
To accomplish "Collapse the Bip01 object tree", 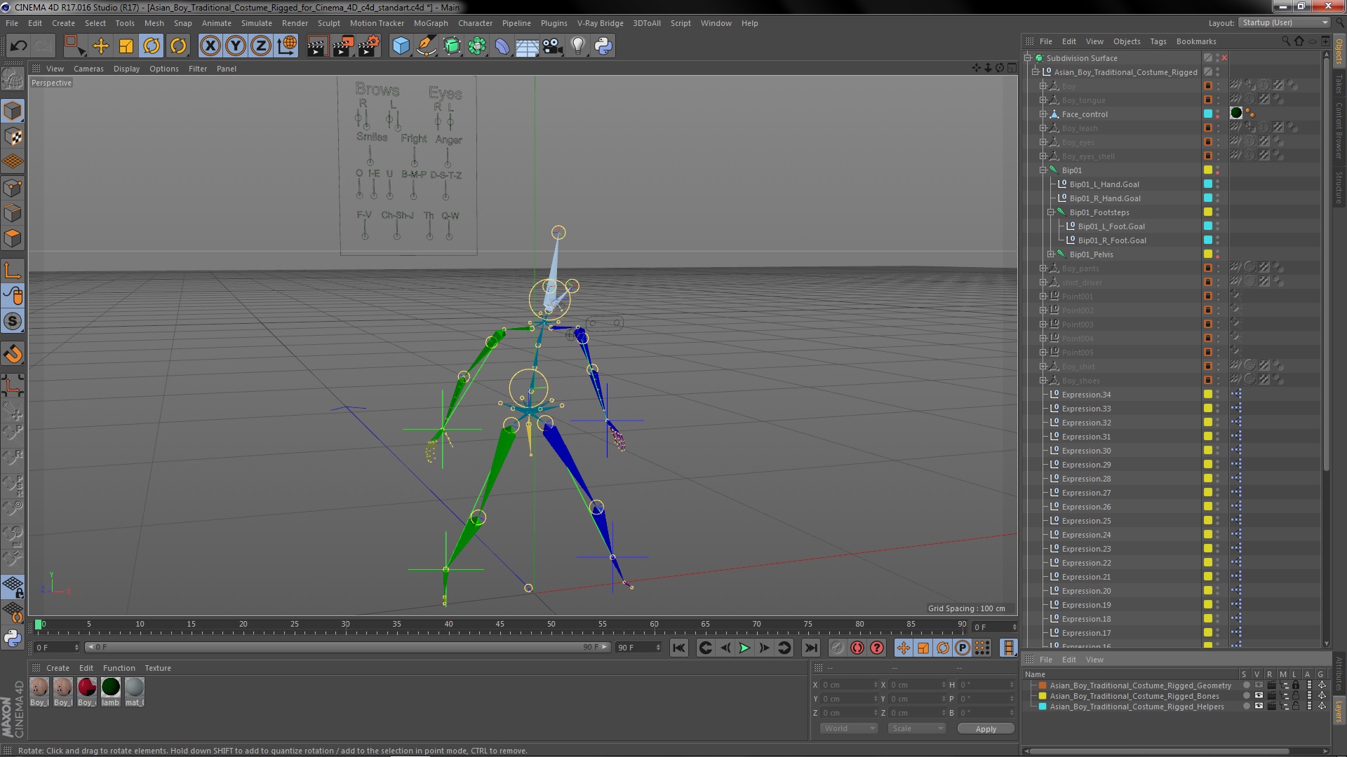I will [1043, 170].
